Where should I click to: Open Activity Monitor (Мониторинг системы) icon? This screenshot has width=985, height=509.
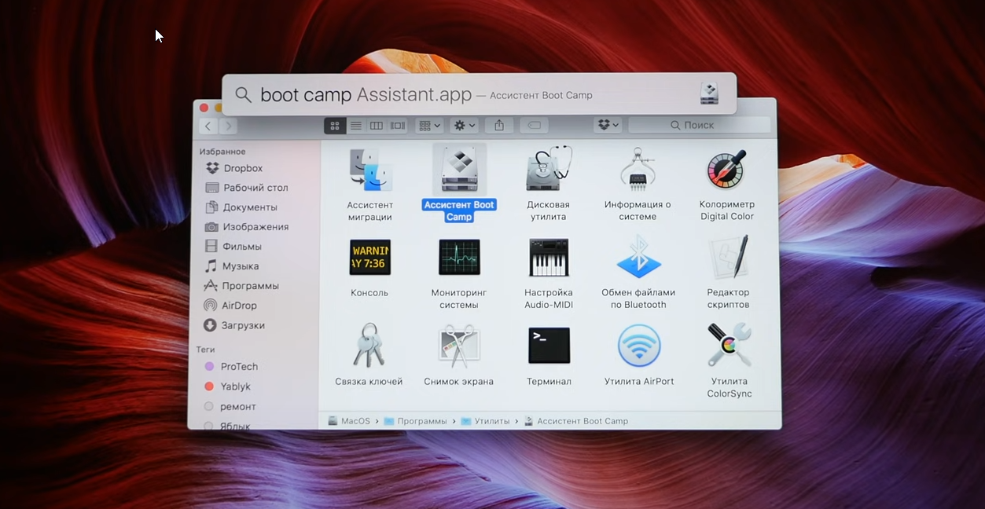coord(459,258)
